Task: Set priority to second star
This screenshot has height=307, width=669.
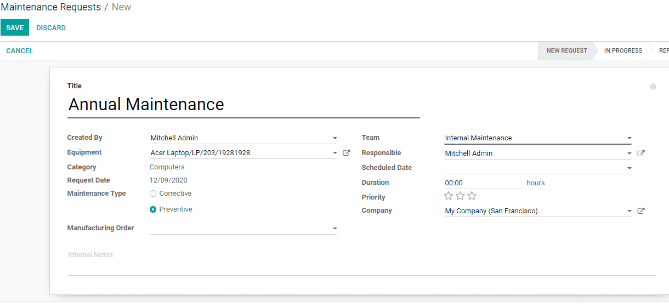Action: 460,196
